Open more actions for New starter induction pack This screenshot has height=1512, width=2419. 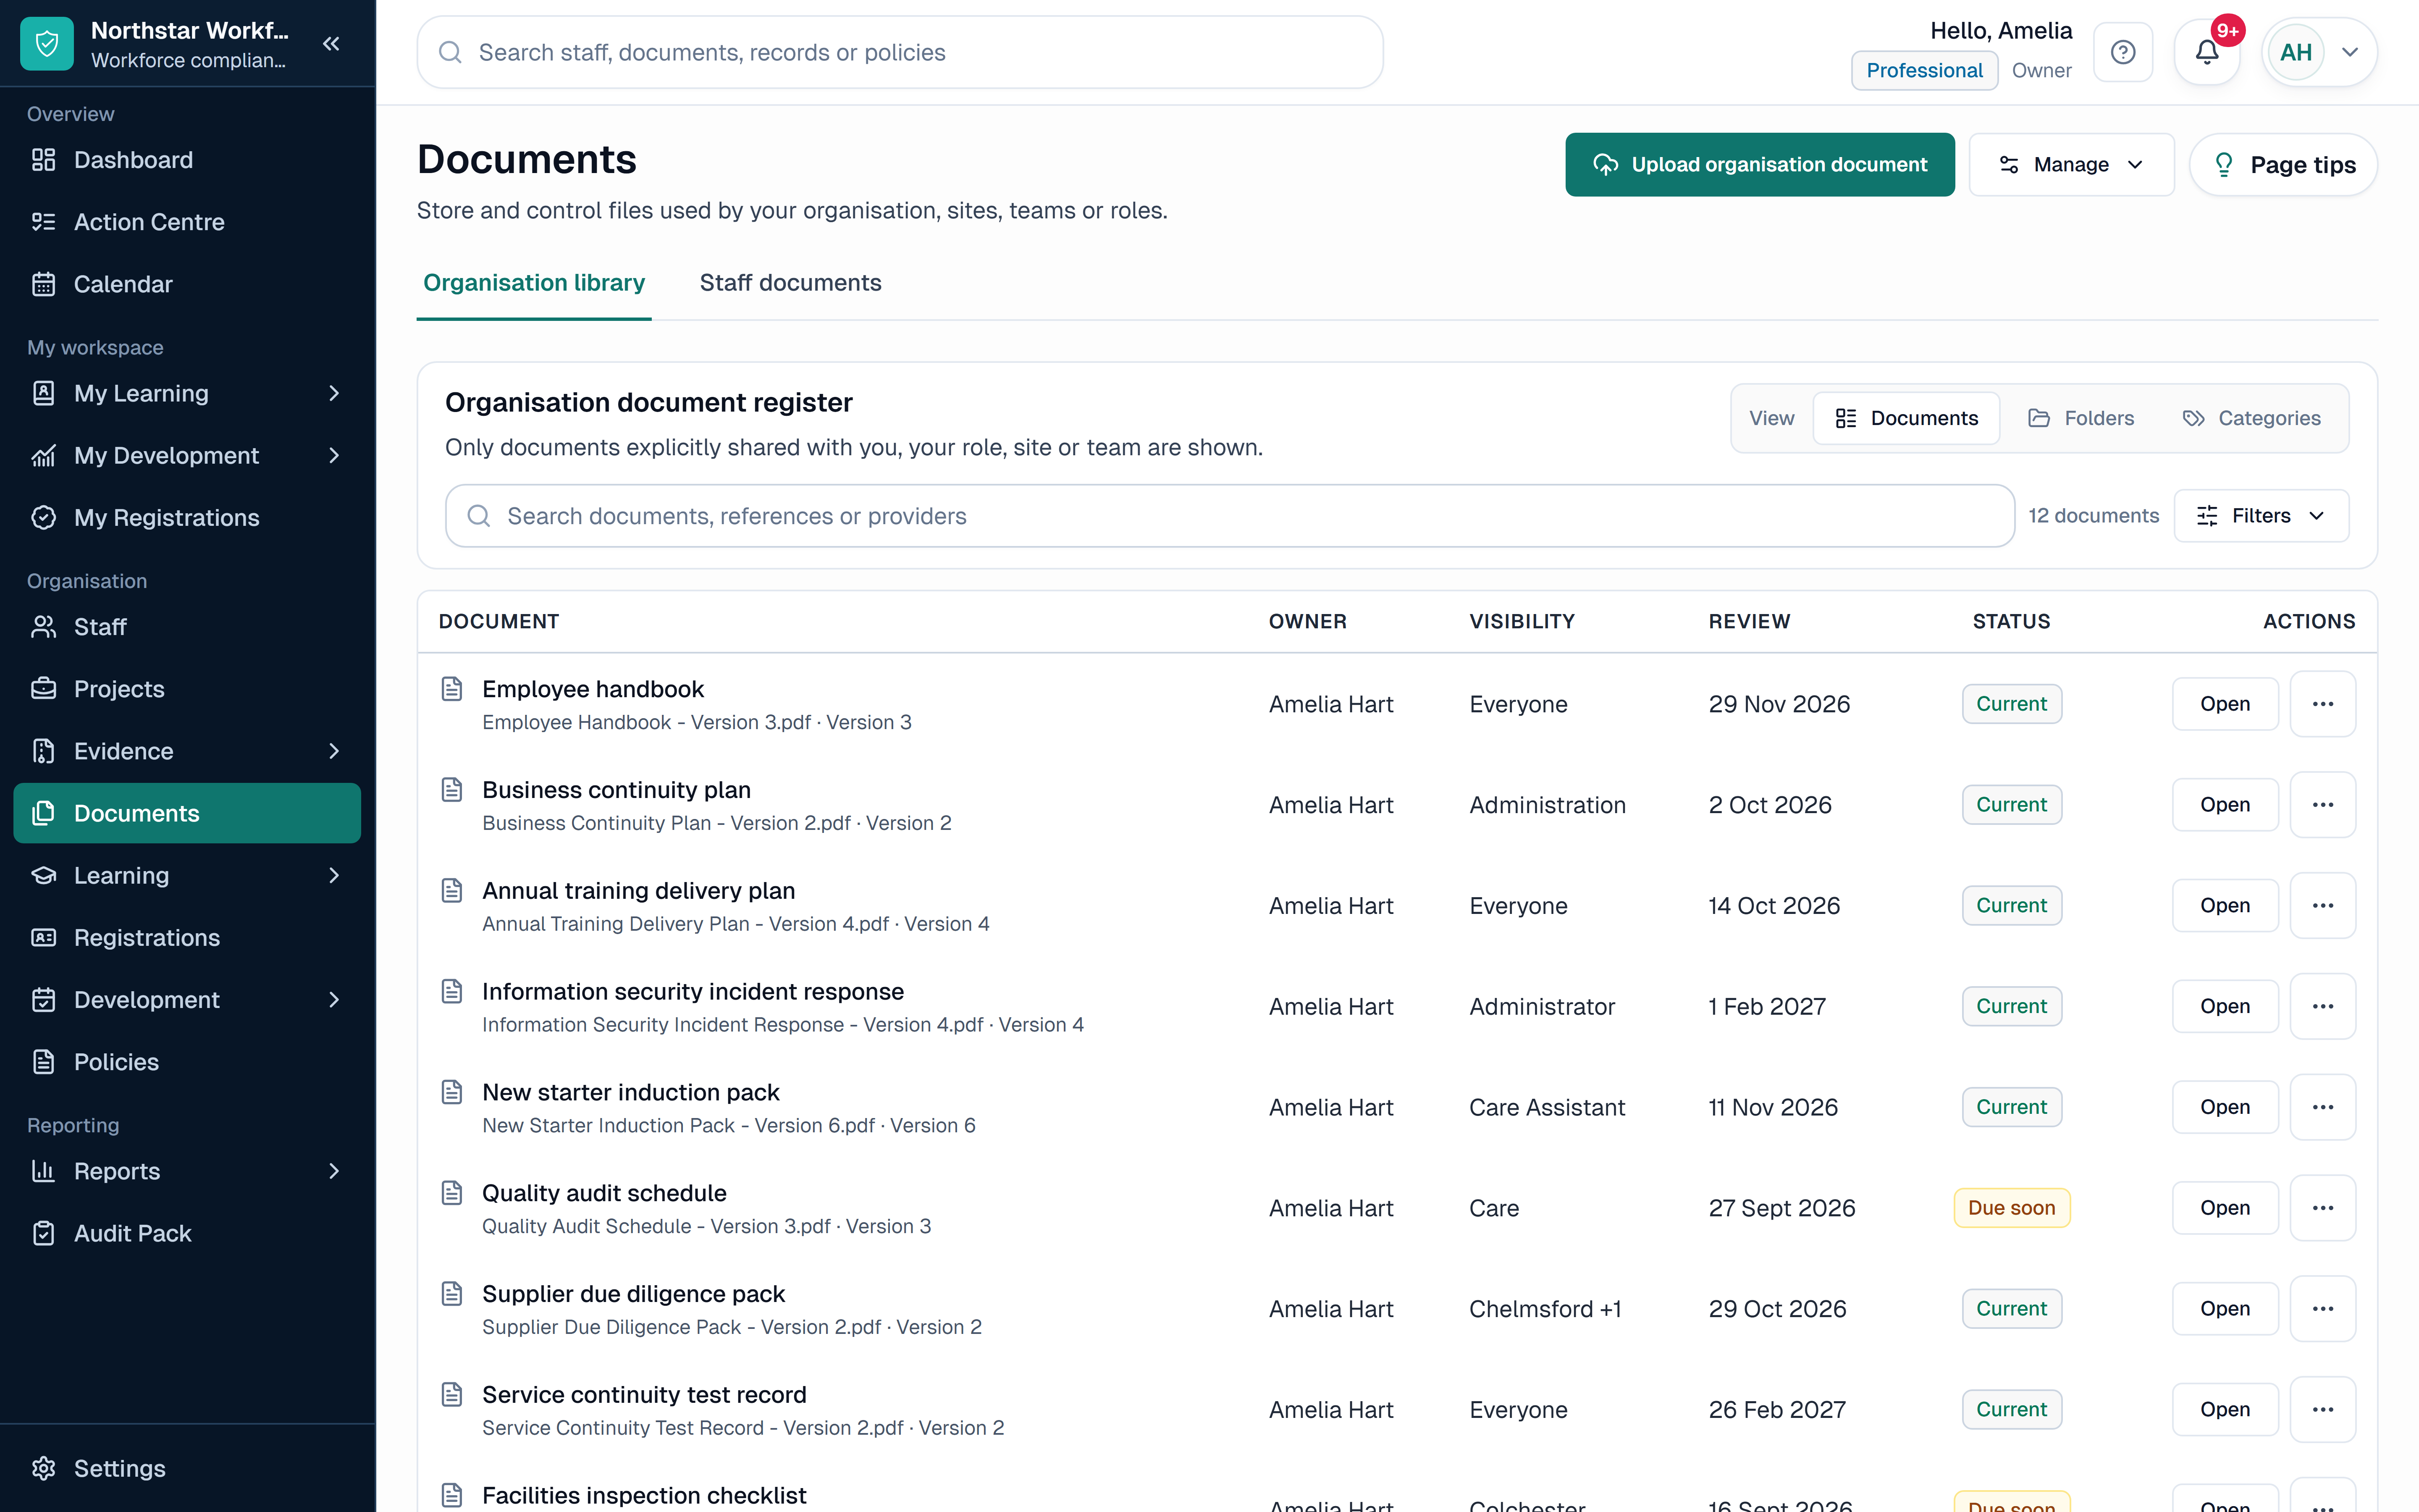[x=2323, y=1107]
